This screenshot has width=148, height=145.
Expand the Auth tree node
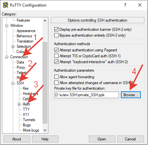pyautogui.click(x=19, y=104)
